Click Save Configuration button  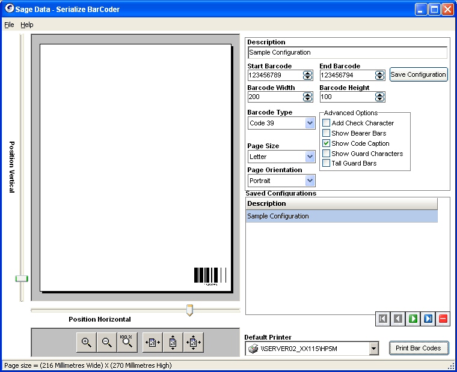419,74
